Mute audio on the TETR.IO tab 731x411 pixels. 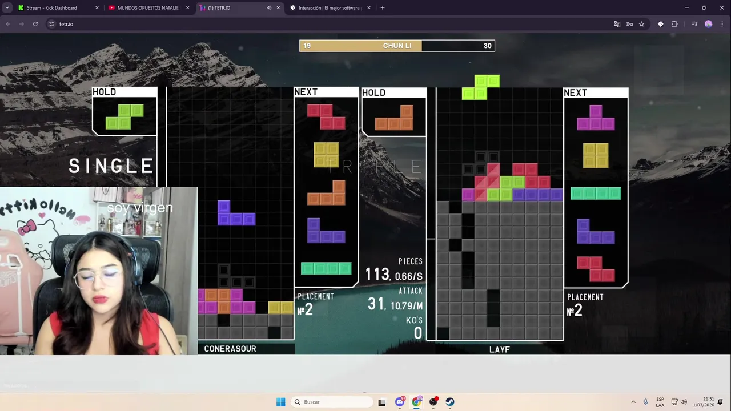[268, 8]
